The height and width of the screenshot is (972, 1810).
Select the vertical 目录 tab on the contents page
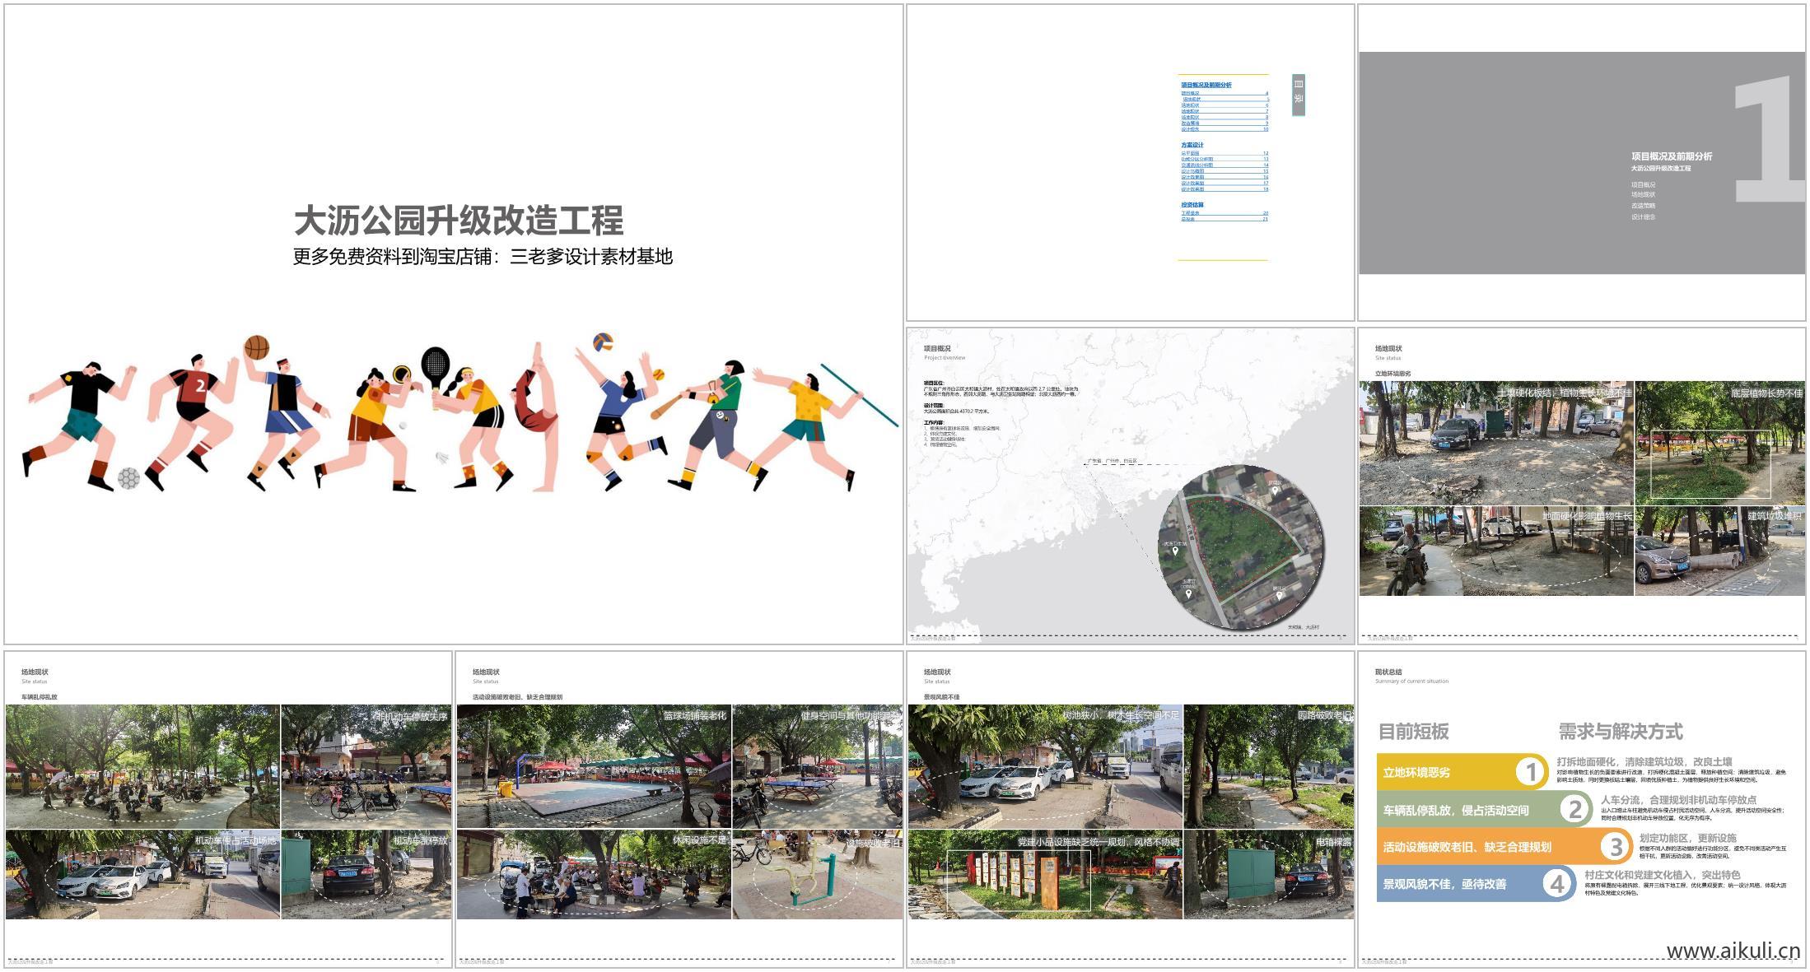coord(1299,95)
